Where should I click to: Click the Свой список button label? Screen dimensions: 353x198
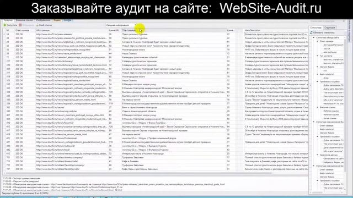point(45,25)
